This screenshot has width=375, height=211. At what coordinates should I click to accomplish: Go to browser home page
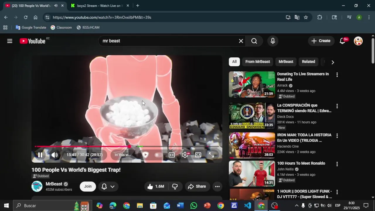tap(35, 17)
